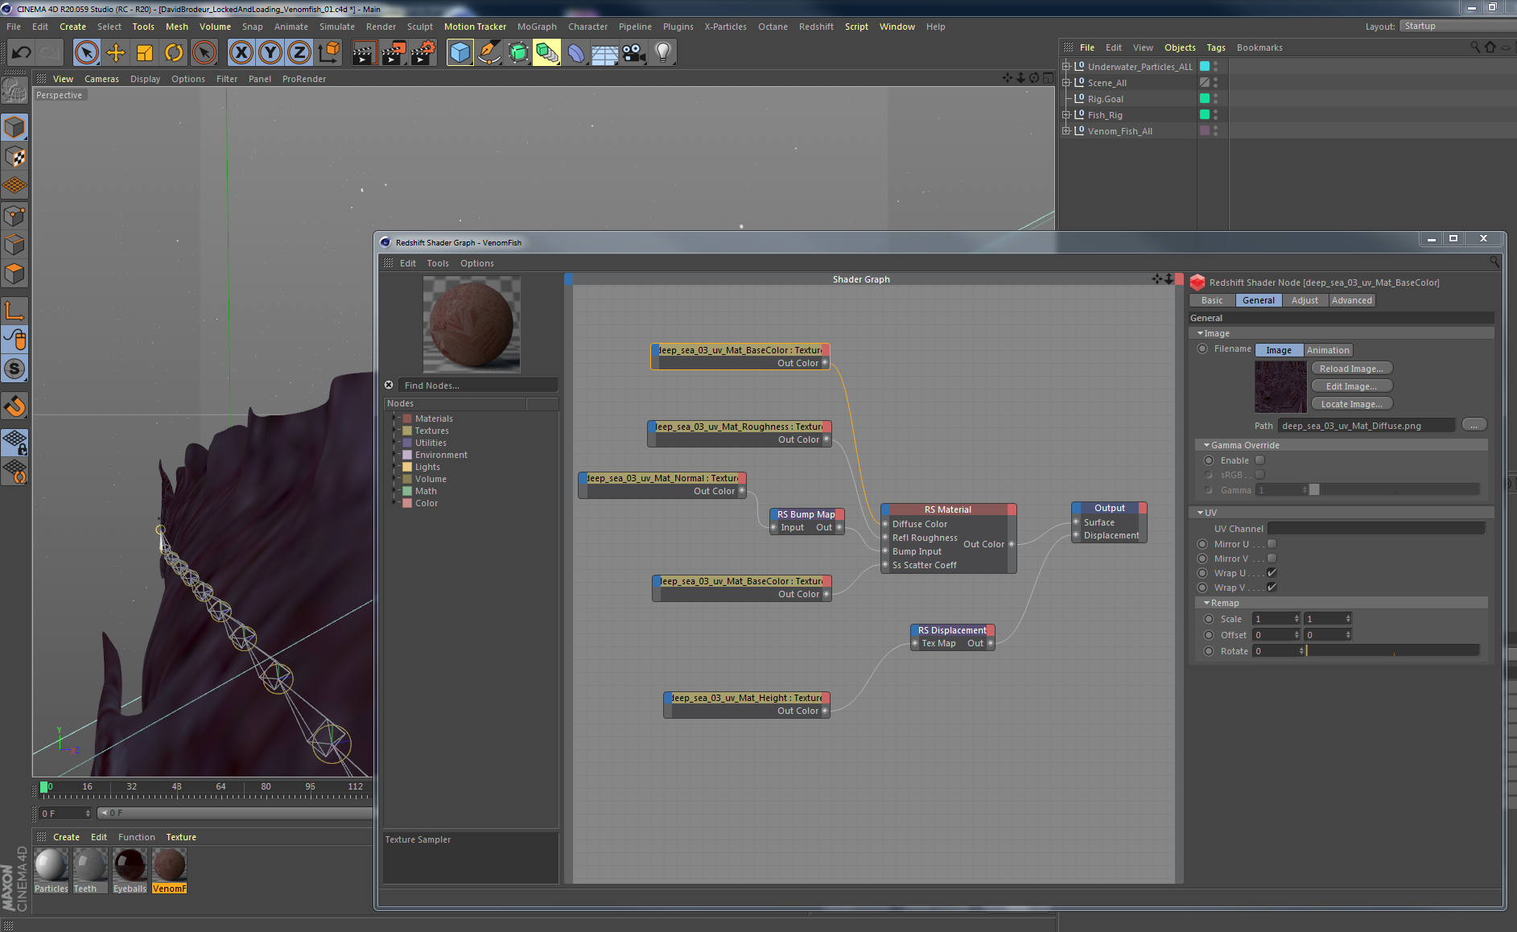Toggle Z axis lock
This screenshot has width=1517, height=932.
click(299, 53)
